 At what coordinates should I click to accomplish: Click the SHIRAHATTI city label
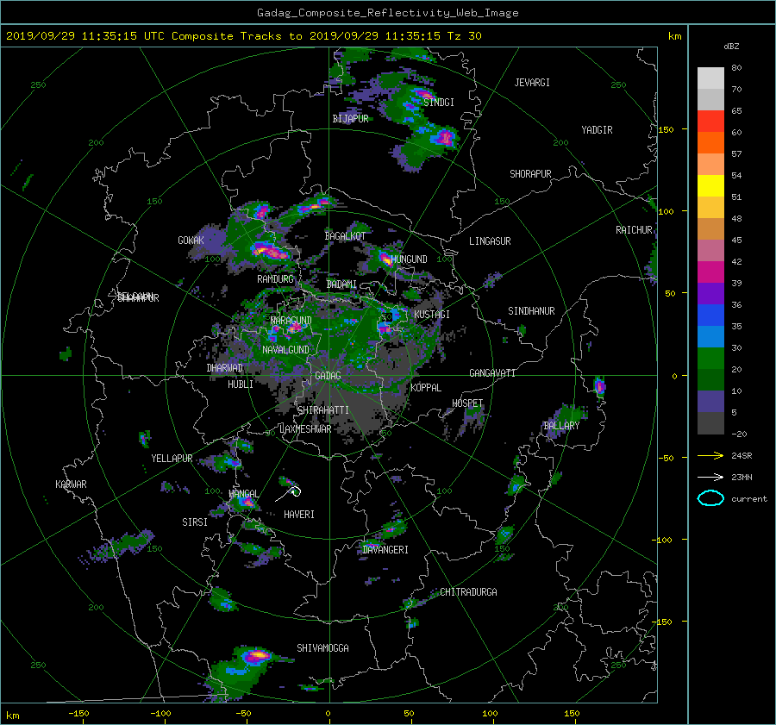pyautogui.click(x=323, y=410)
